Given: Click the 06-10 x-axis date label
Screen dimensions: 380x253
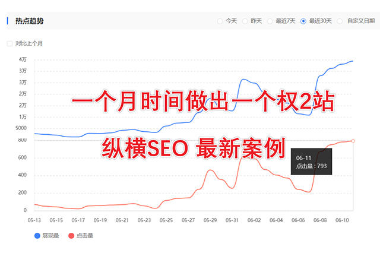Looking at the screenshot, I should (343, 220).
